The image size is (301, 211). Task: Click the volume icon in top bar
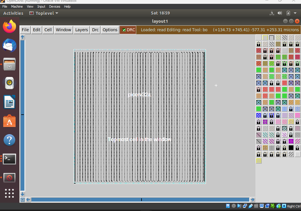(280, 13)
